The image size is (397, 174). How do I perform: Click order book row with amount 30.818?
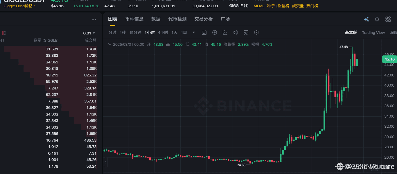coord(48,69)
